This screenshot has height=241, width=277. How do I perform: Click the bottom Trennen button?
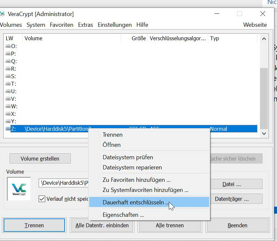coord(34,225)
